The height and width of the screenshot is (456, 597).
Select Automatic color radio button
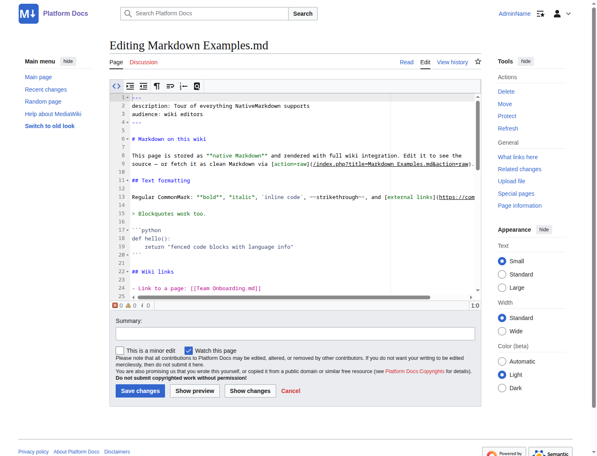click(x=502, y=361)
